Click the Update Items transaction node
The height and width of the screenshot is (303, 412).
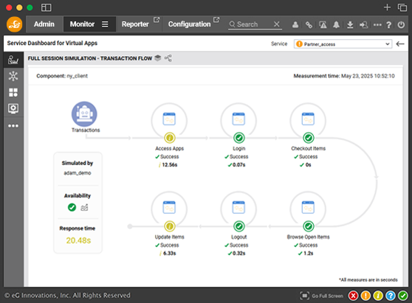(x=169, y=209)
